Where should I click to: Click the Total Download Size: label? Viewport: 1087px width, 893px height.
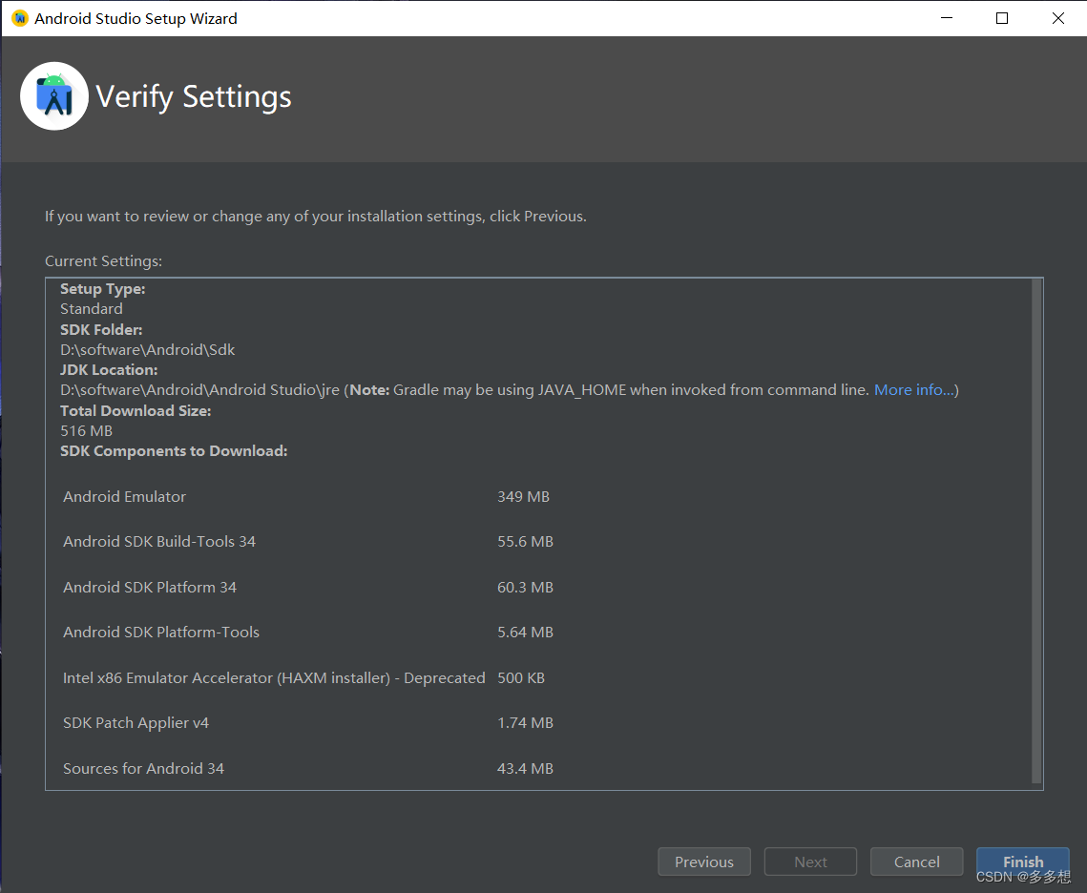click(x=136, y=411)
